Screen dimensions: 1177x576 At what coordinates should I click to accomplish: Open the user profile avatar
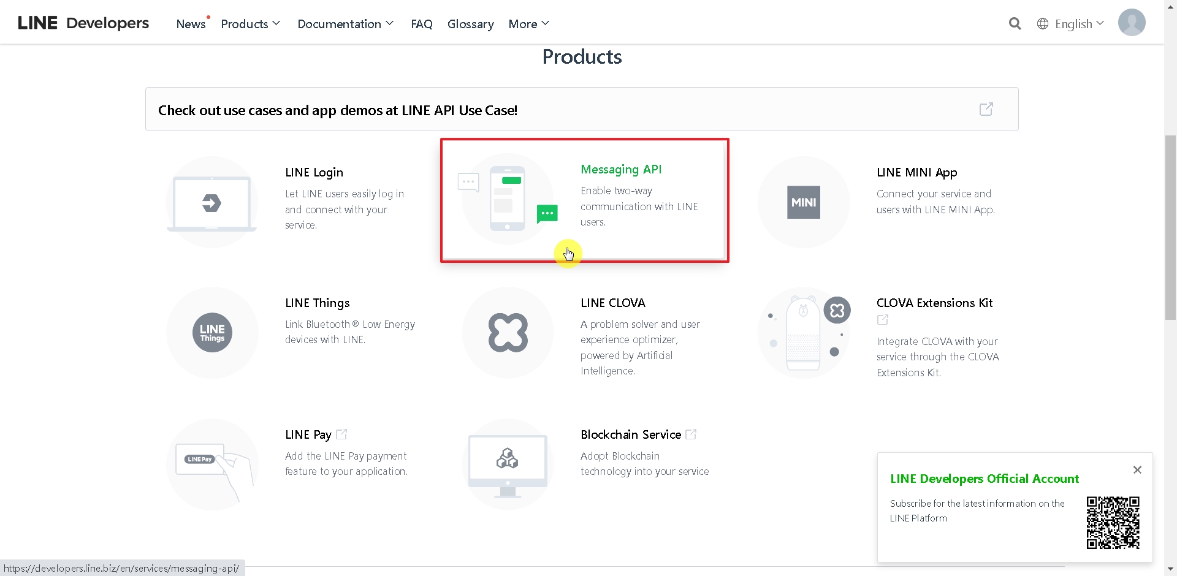coord(1131,23)
